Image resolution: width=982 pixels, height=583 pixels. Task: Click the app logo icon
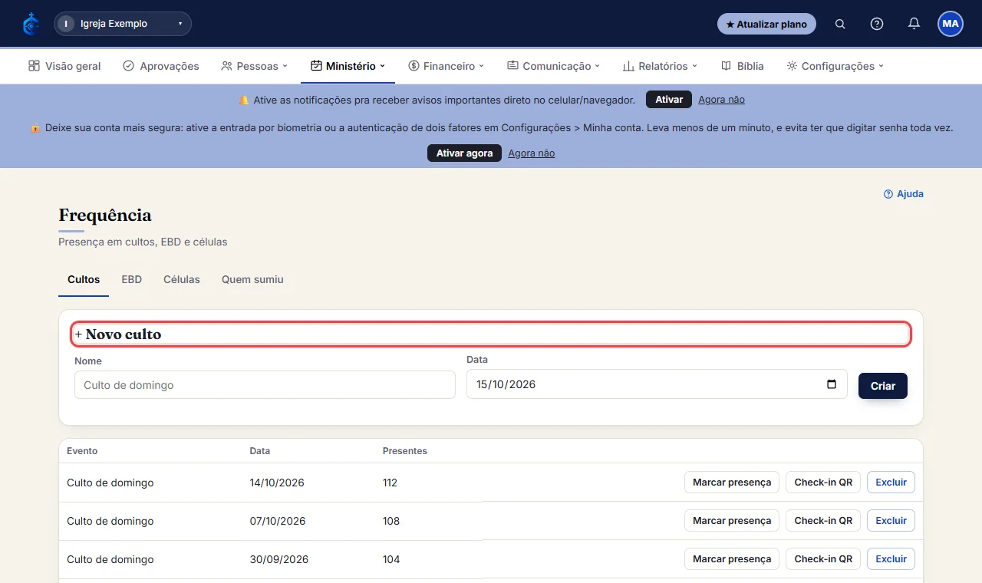click(31, 24)
